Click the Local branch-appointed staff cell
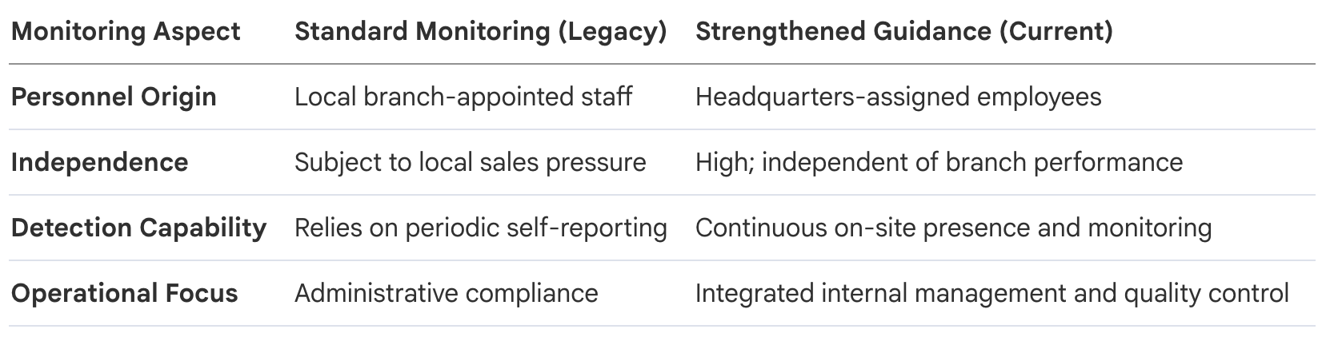Viewport: 1322px width, 337px height. (463, 97)
